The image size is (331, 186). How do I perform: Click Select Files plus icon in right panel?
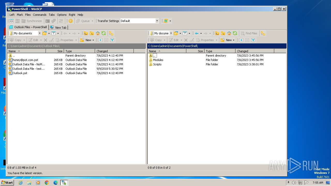point(241,40)
